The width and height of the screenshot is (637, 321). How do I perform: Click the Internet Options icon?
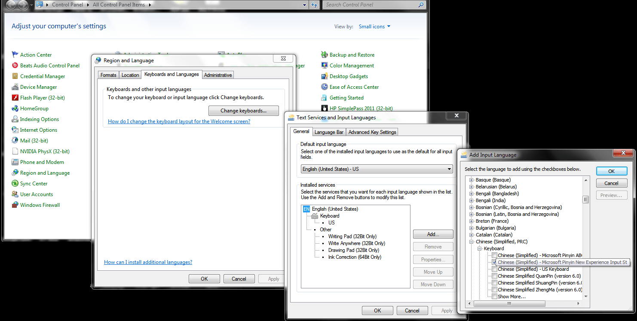point(15,130)
